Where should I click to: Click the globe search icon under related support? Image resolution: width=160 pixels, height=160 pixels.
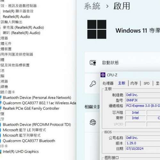(93, 122)
